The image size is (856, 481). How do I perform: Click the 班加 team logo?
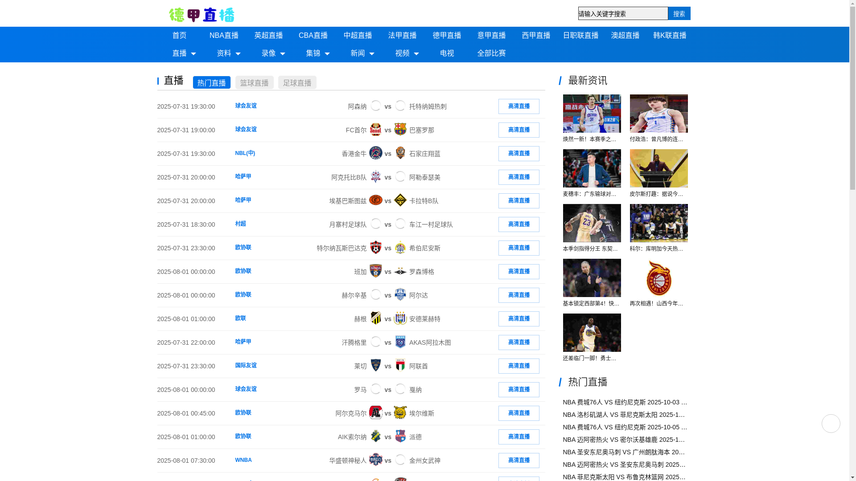tap(376, 271)
